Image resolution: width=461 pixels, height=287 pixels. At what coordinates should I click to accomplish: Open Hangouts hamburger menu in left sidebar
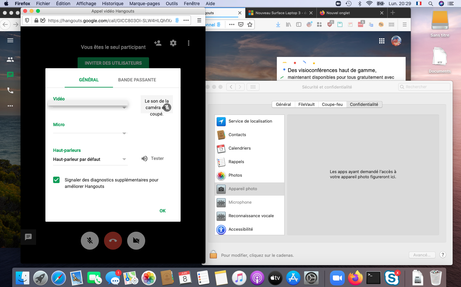10,40
